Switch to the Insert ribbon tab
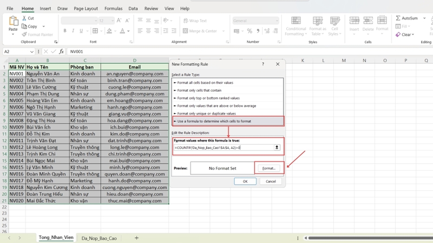Screen dimensions: 433x243 (x=45, y=9)
